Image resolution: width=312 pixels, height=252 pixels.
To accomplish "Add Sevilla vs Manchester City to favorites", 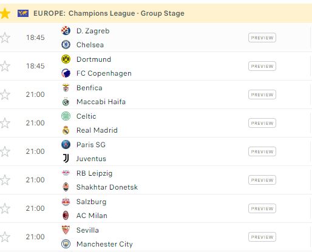I will point(5,237).
